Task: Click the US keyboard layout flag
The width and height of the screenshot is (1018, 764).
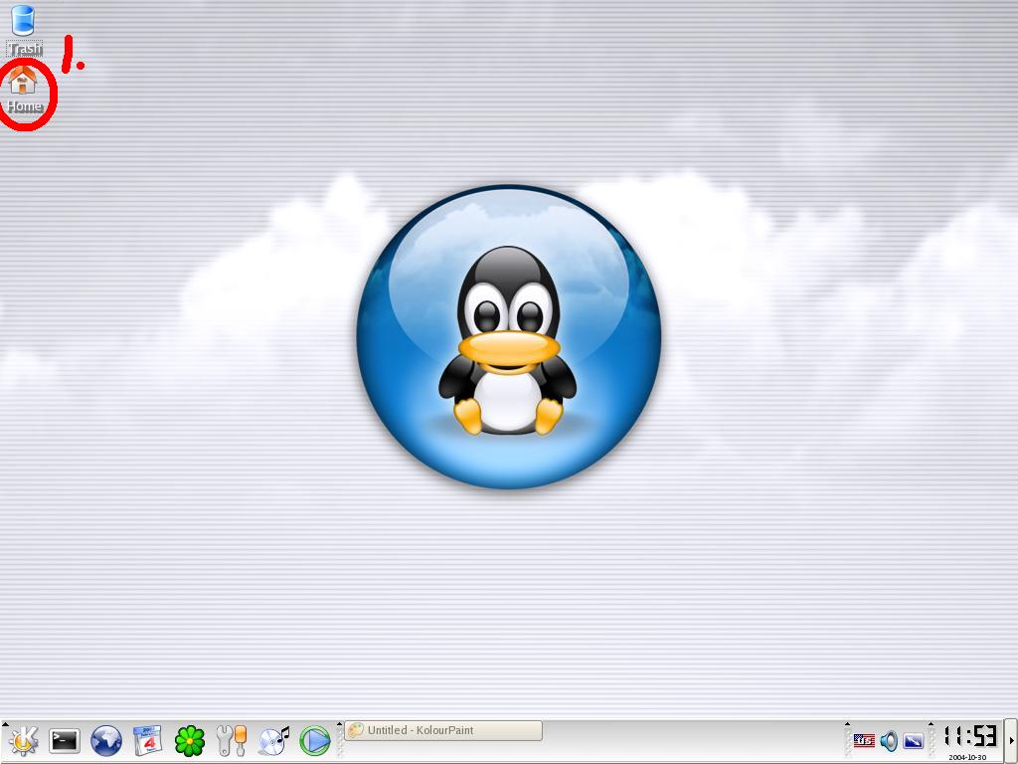Action: pyautogui.click(x=864, y=740)
